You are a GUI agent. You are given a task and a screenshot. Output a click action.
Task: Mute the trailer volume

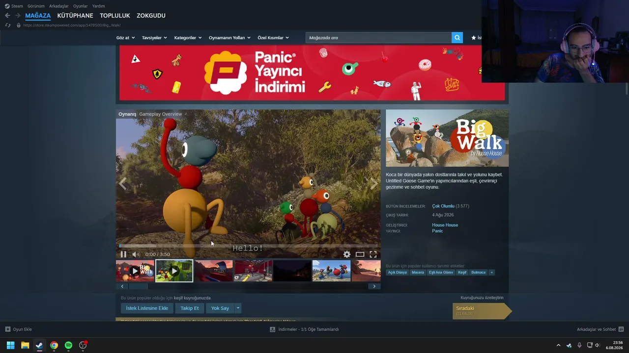coord(136,254)
